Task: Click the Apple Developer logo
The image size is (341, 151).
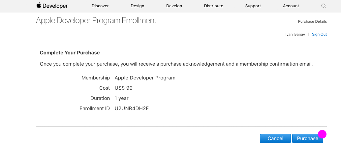Action: tap(52, 6)
